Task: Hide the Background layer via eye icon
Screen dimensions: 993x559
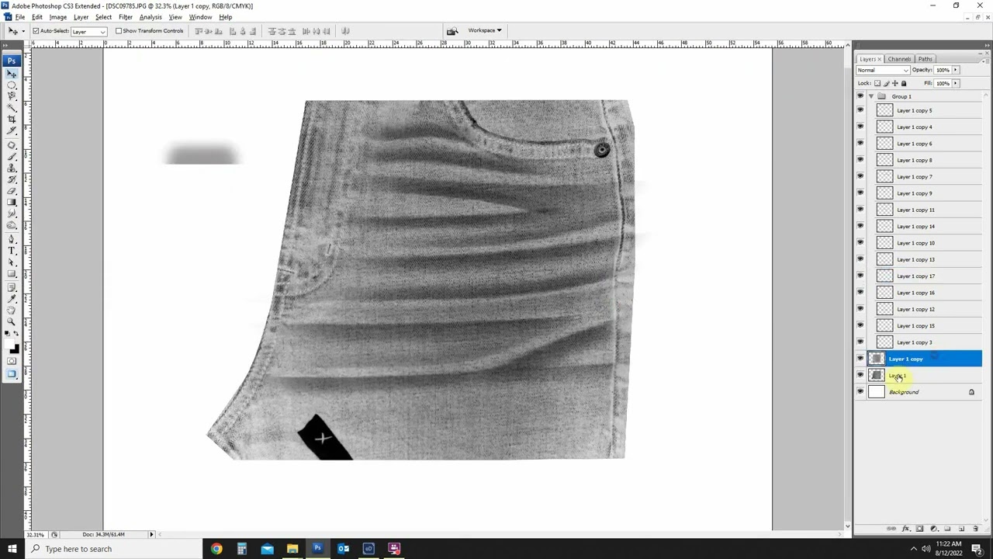Action: [x=860, y=392]
